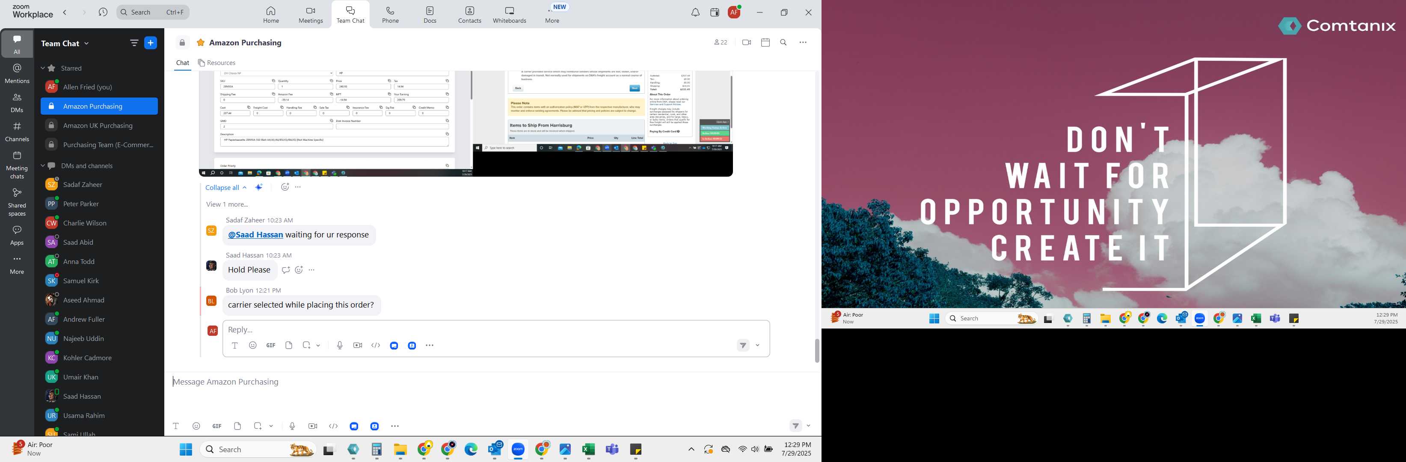The height and width of the screenshot is (462, 1406).
Task: Click the @Saad Hassan mention link
Action: point(255,234)
